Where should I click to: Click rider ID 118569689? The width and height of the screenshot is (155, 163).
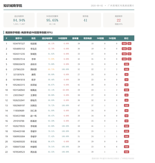[x=19, y=111]
